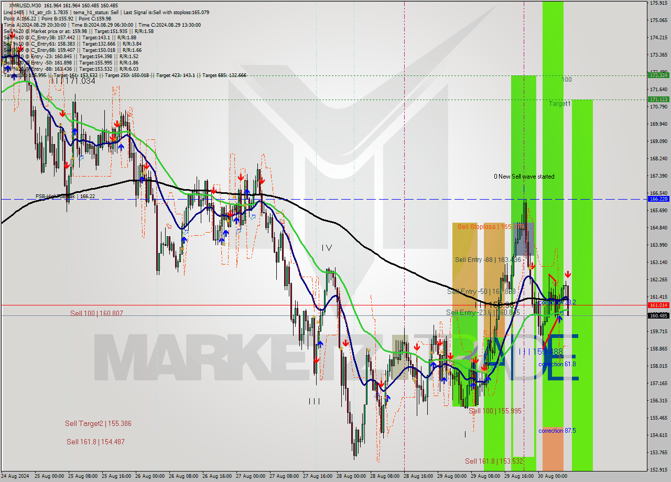
Task: Click the red sell arrow above the latest candles
Action: (568, 274)
